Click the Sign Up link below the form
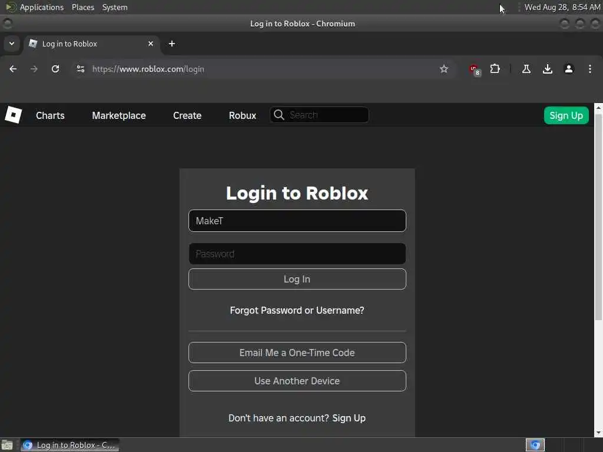 (349, 418)
